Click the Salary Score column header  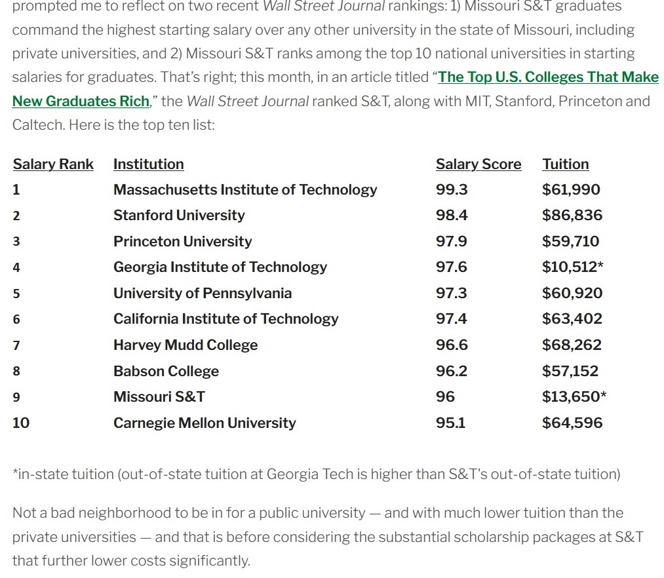click(x=478, y=164)
